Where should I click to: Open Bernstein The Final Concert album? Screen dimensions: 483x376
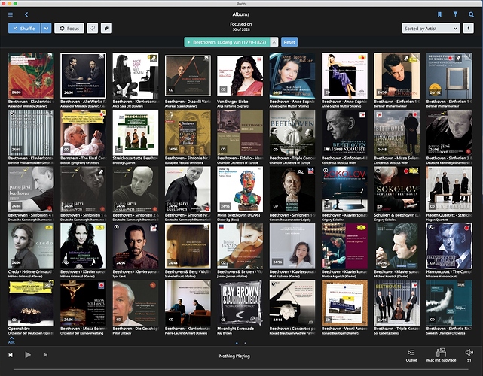coord(83,132)
